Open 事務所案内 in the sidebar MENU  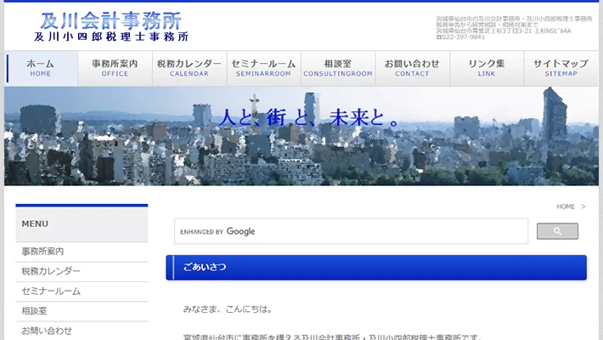pos(42,252)
